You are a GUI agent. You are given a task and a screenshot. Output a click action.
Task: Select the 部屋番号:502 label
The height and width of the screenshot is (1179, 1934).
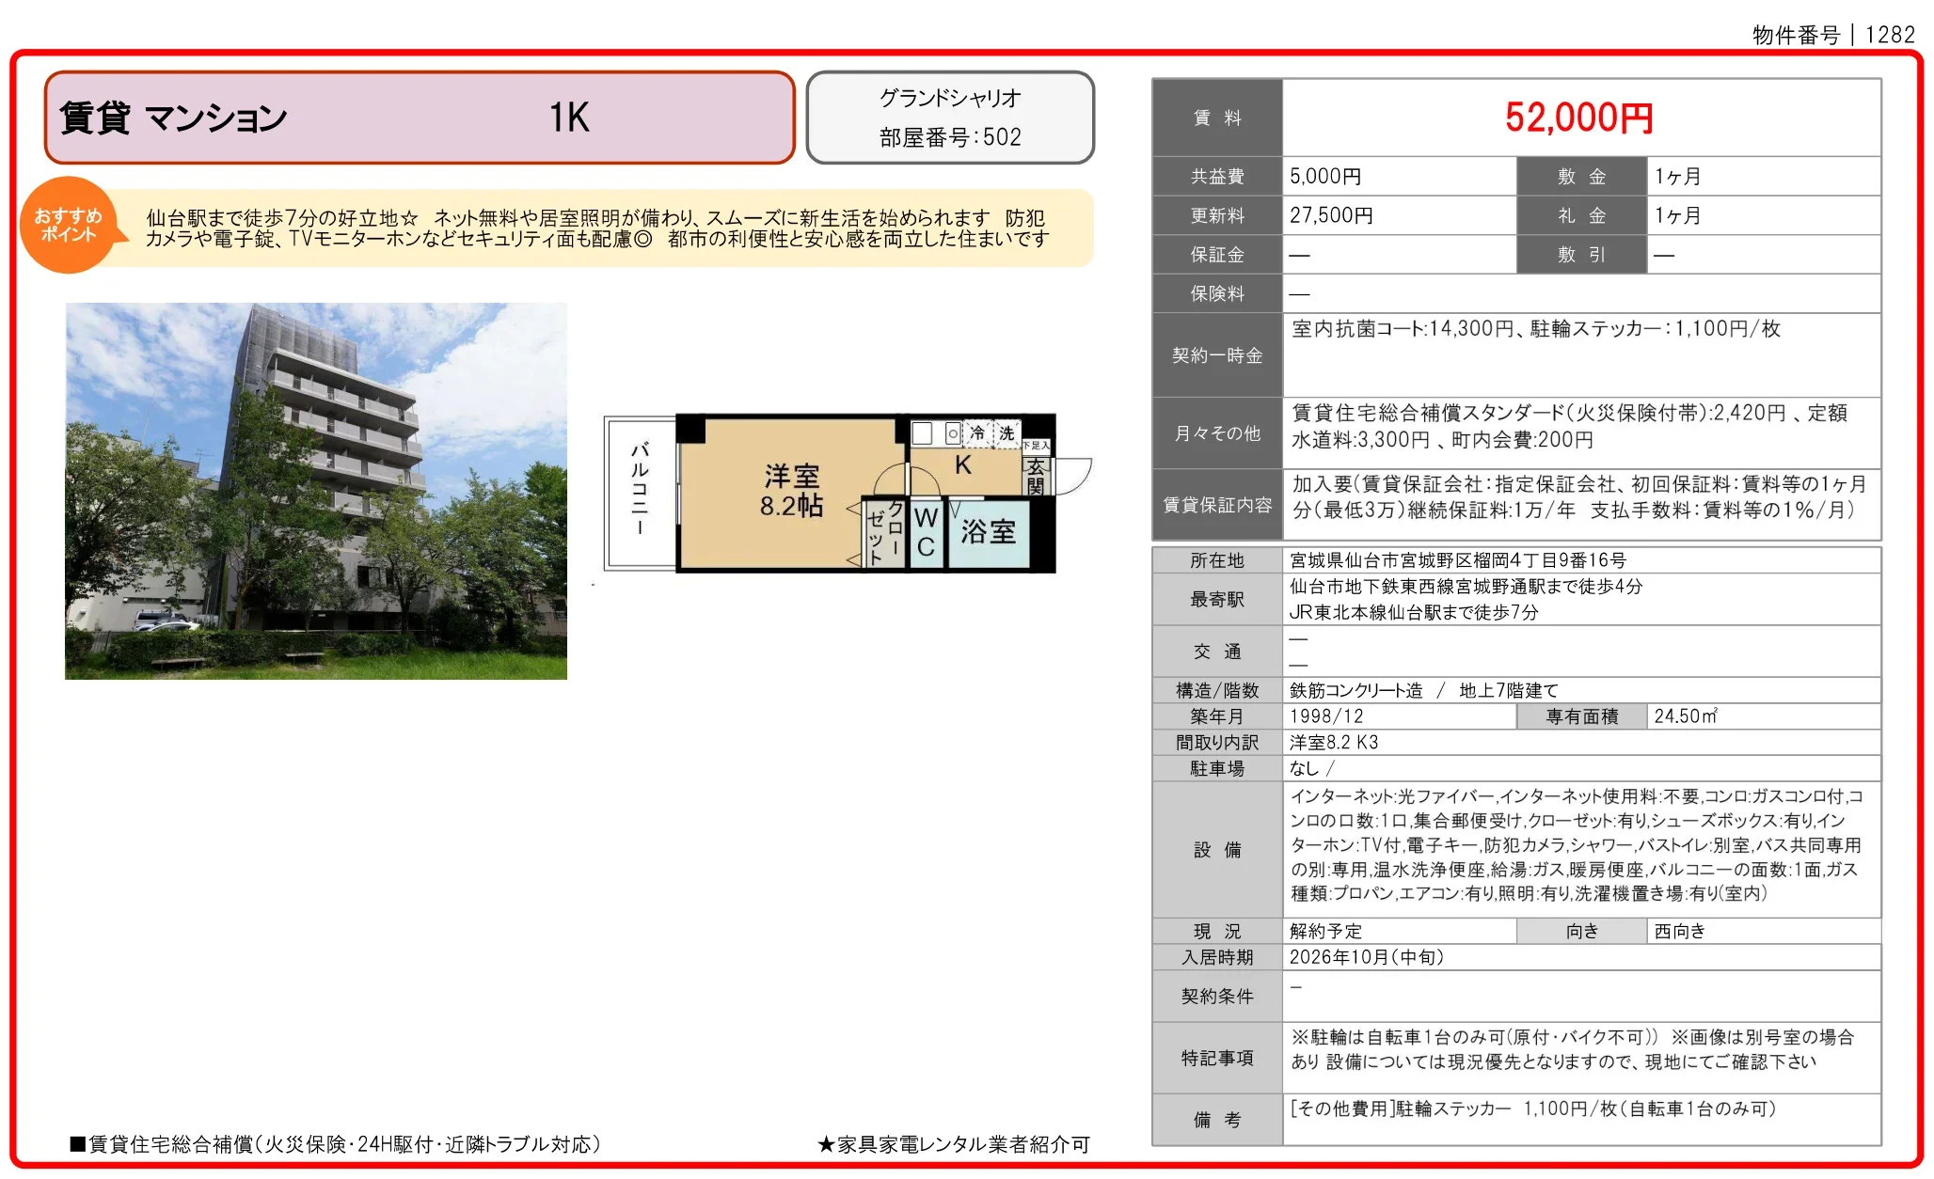click(950, 137)
